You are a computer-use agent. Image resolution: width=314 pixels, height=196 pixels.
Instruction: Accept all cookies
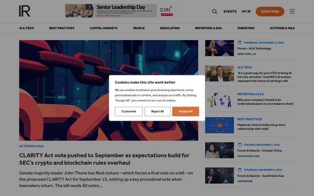click(186, 112)
